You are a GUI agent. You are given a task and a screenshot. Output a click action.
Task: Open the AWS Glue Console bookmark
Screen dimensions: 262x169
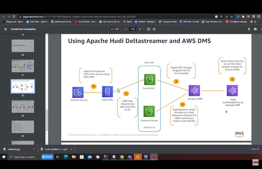[x=189, y=21]
